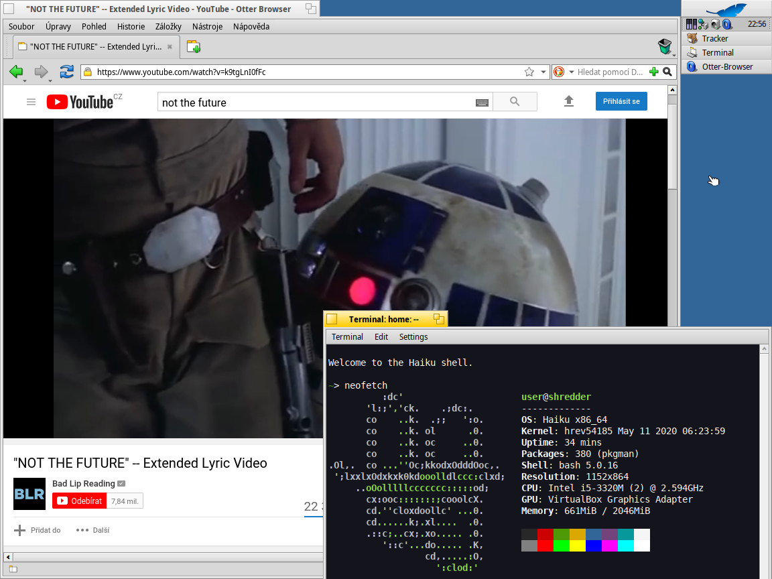This screenshot has width=772, height=579.
Task: Open the Settings menu in Terminal
Action: coord(413,337)
